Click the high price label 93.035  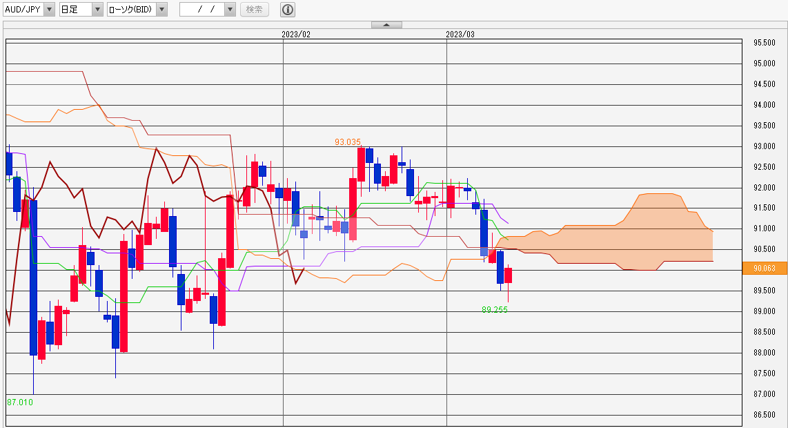348,142
